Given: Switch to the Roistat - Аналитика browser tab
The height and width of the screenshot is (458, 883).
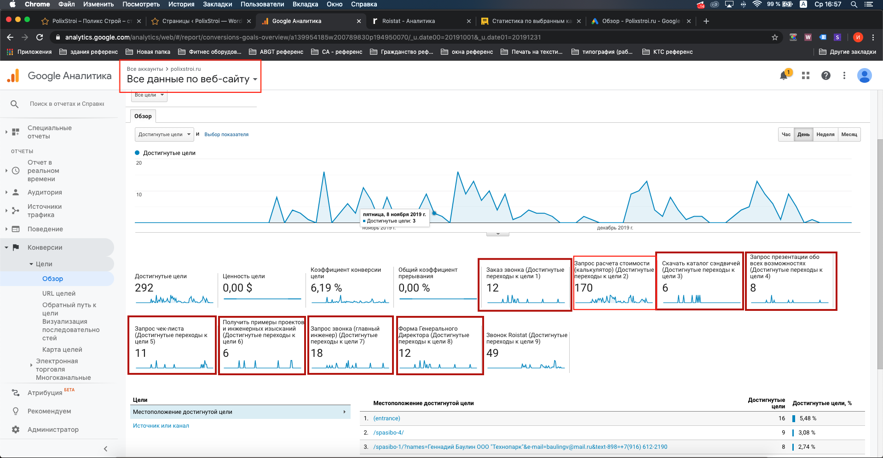Looking at the screenshot, I should pos(421,21).
